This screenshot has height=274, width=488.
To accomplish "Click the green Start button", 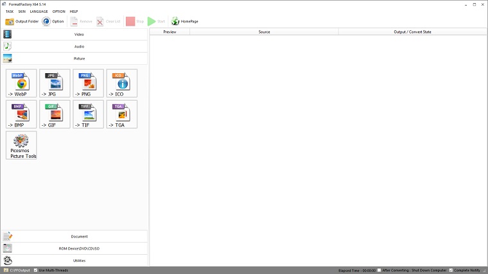I will [x=156, y=21].
